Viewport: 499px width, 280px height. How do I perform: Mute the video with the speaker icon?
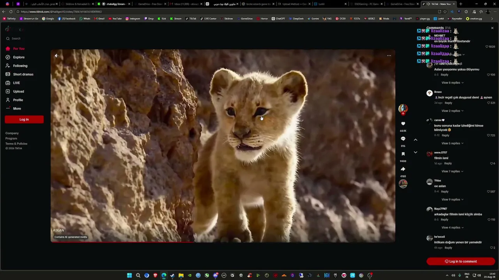coord(57,56)
